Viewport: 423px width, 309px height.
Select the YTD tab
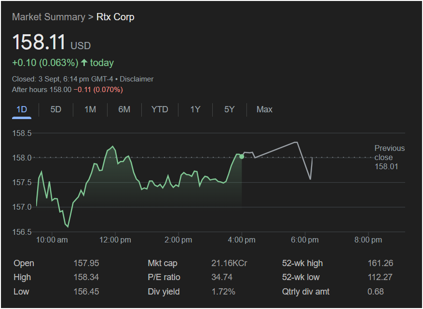coord(160,109)
